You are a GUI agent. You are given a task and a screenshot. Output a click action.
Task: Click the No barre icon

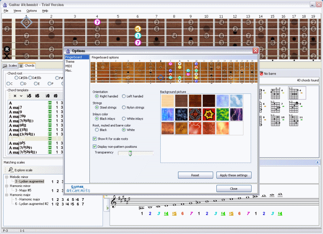pyautogui.click(x=262, y=74)
